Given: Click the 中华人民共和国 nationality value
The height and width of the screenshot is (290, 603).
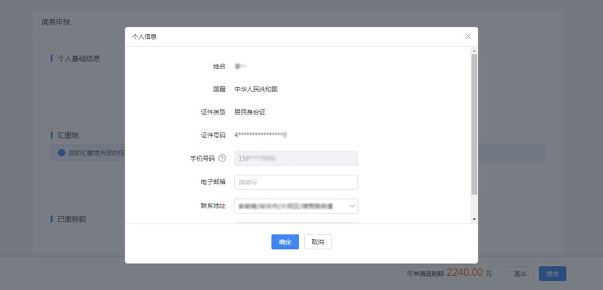Looking at the screenshot, I should tap(256, 89).
